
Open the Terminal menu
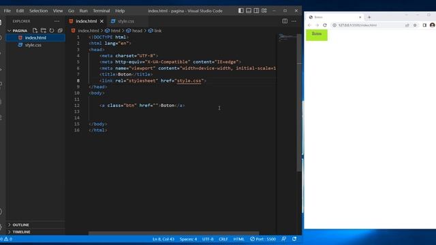click(102, 11)
